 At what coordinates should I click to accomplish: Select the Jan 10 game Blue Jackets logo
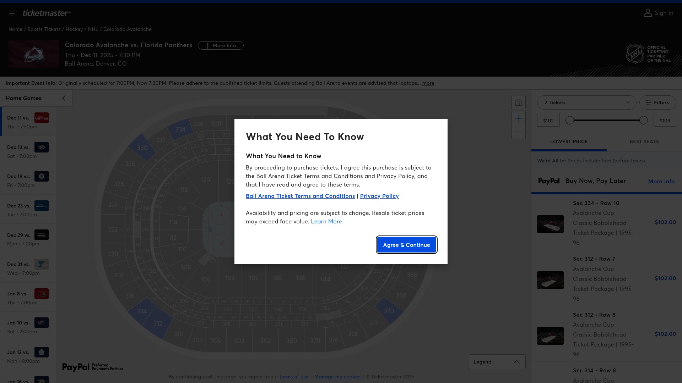tap(42, 323)
